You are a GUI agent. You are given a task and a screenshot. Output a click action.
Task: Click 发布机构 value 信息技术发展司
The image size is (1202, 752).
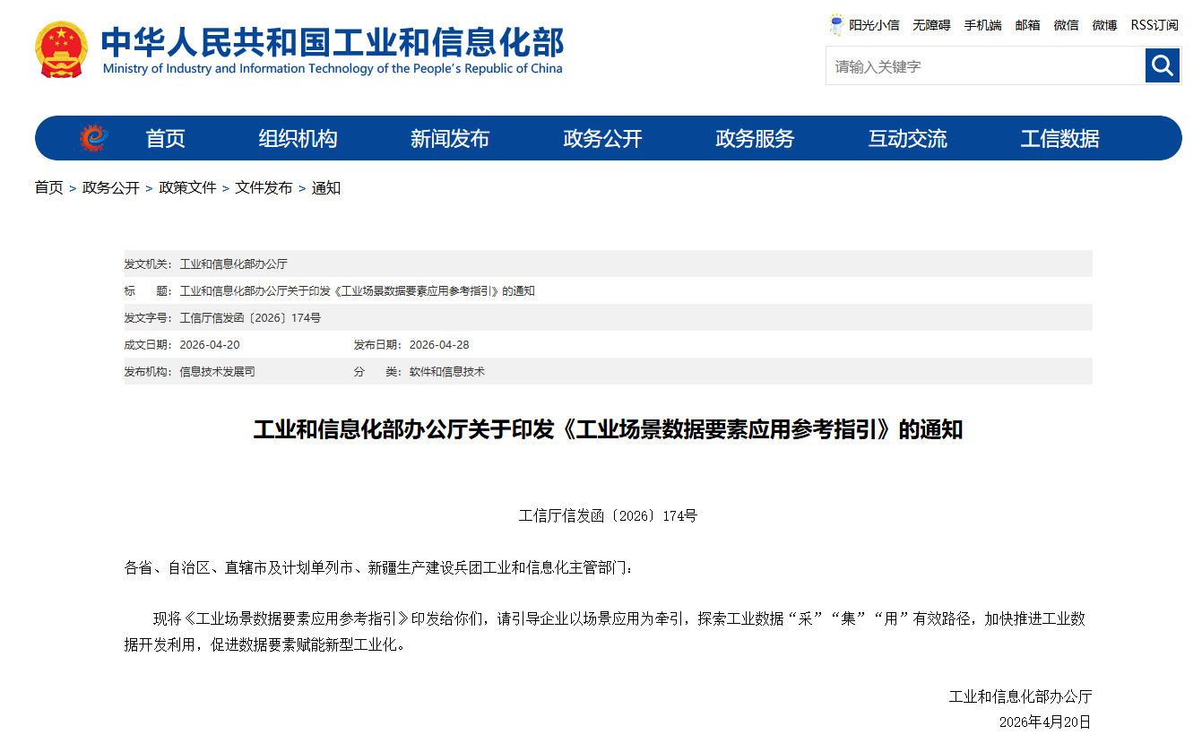coord(218,372)
